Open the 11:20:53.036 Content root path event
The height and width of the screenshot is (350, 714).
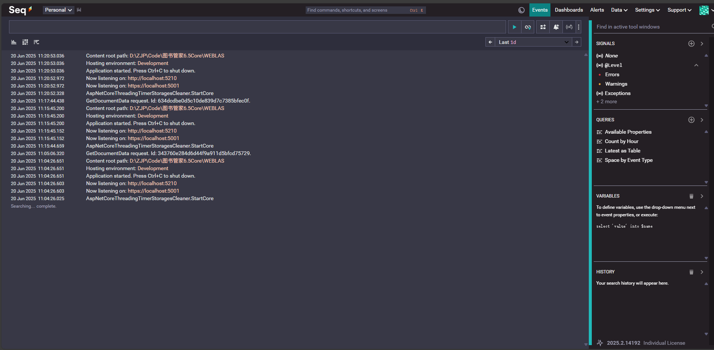click(155, 56)
